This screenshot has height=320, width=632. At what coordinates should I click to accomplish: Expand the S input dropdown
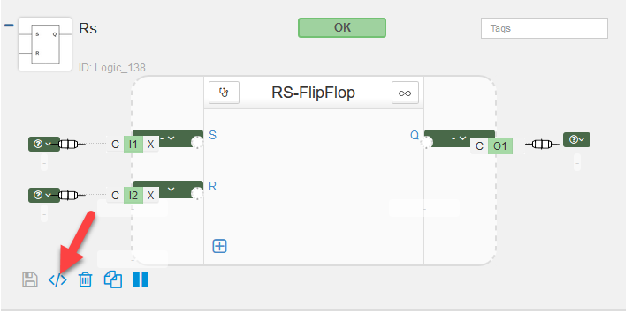click(x=167, y=138)
